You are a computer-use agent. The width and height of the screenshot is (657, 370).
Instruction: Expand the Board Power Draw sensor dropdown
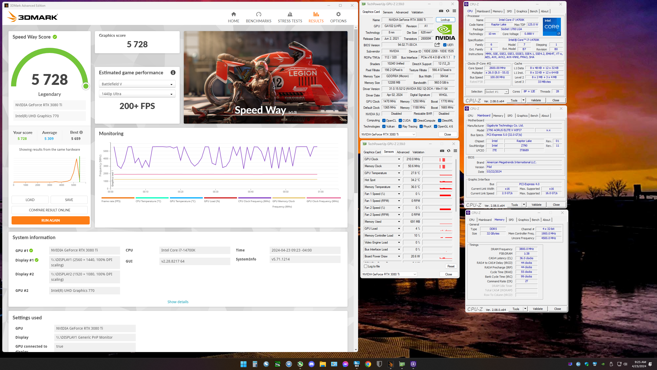399,256
